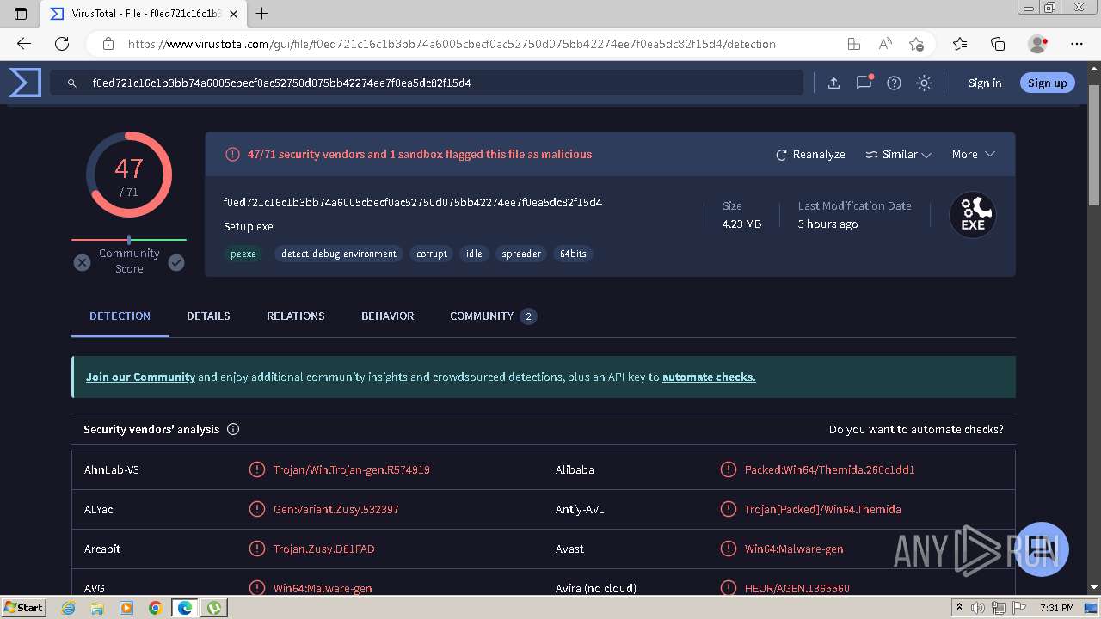Click the 47/71 detection score gauge
1101x619 pixels.
tap(129, 175)
